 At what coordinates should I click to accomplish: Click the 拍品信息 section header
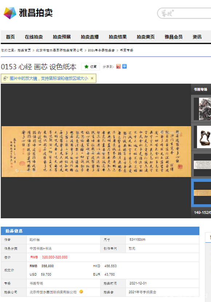tap(100, 231)
